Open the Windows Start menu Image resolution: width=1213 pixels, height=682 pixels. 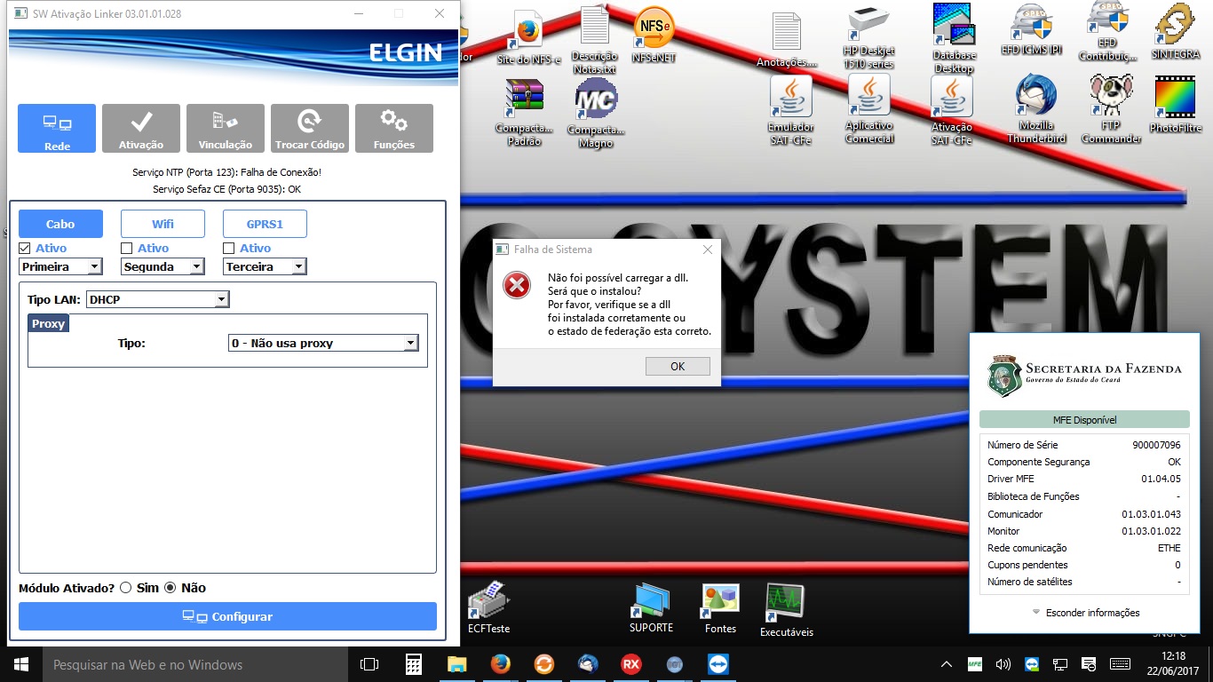tap(20, 664)
